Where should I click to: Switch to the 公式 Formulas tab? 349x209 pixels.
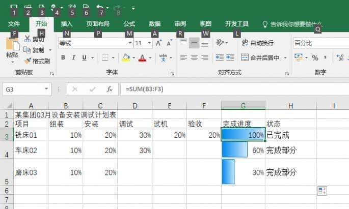(x=129, y=24)
